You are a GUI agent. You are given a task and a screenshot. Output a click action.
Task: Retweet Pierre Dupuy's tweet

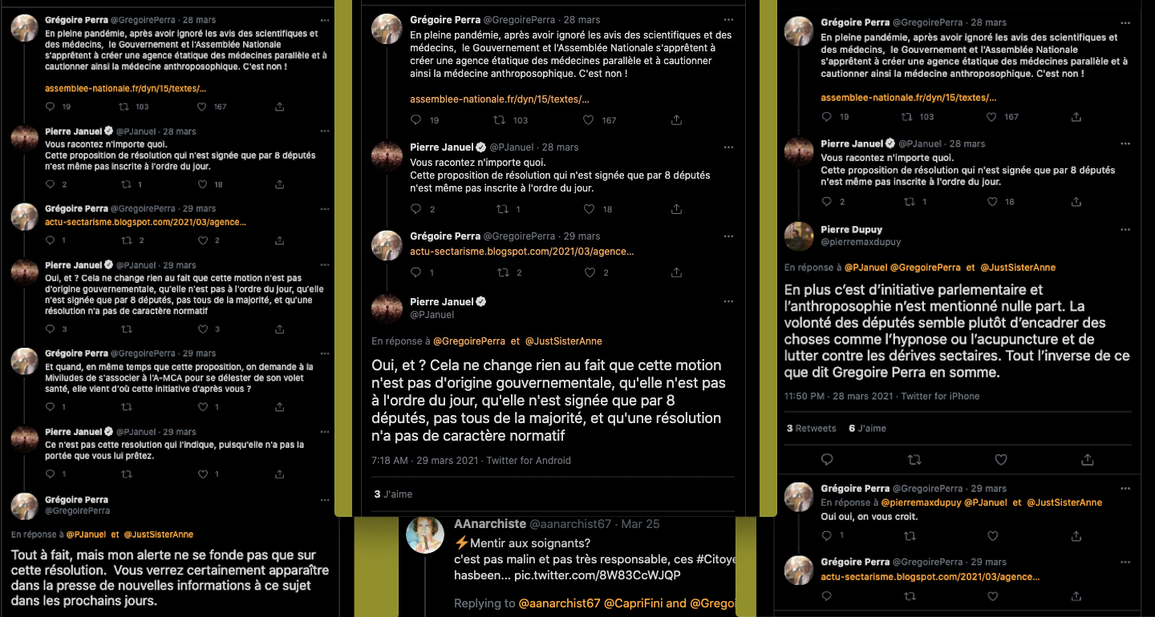pos(914,460)
